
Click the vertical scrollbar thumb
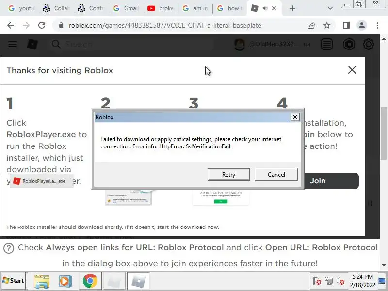coord(384,133)
